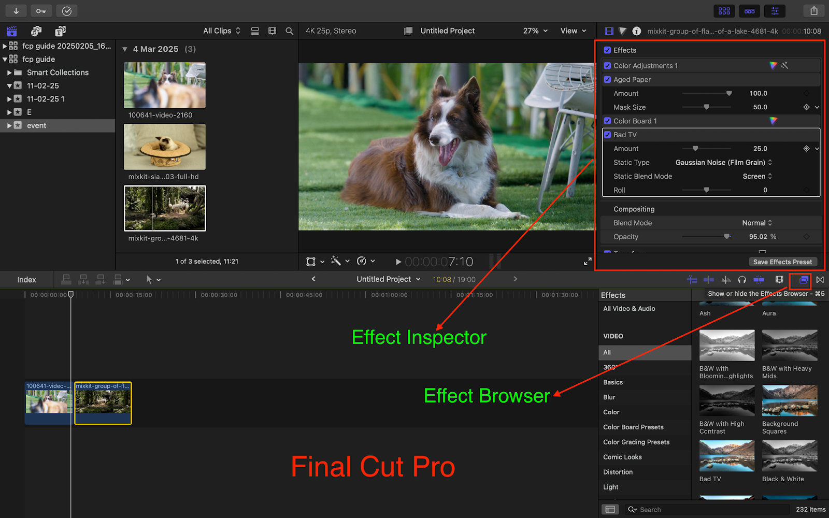Open the Color inspector triangle icon
This screenshot has height=518, width=829.
[x=623, y=31]
